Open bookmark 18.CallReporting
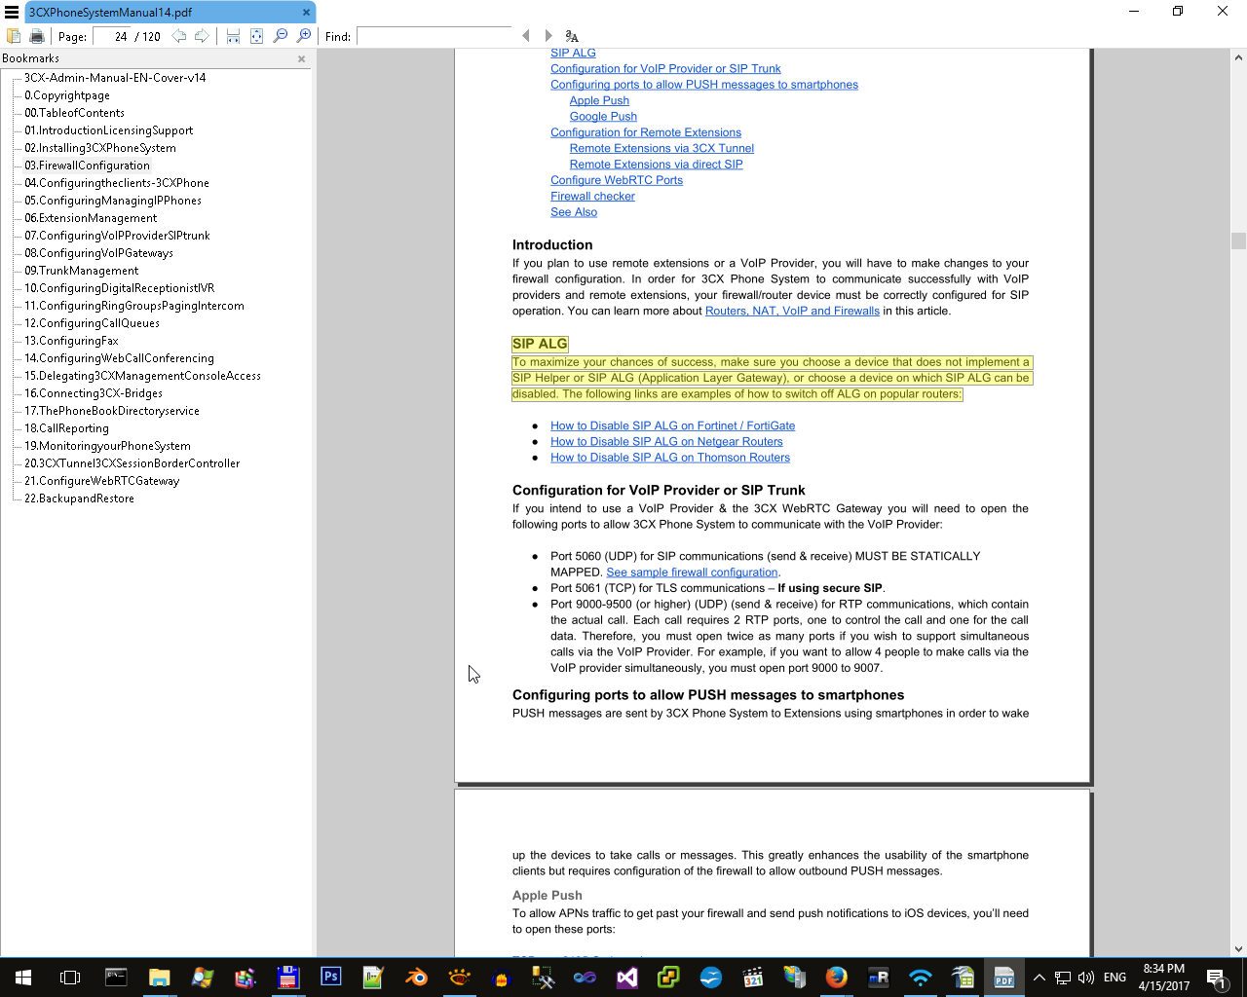This screenshot has width=1247, height=997. [x=67, y=428]
